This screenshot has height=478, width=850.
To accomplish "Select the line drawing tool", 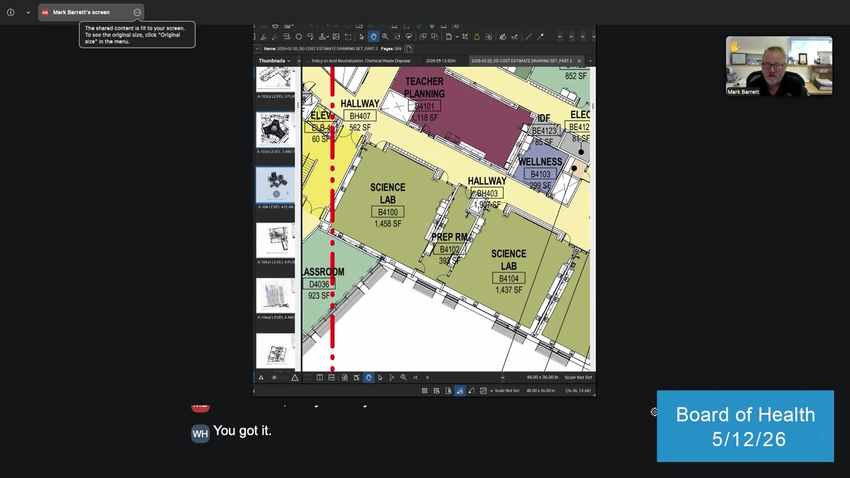I will pos(529,37).
